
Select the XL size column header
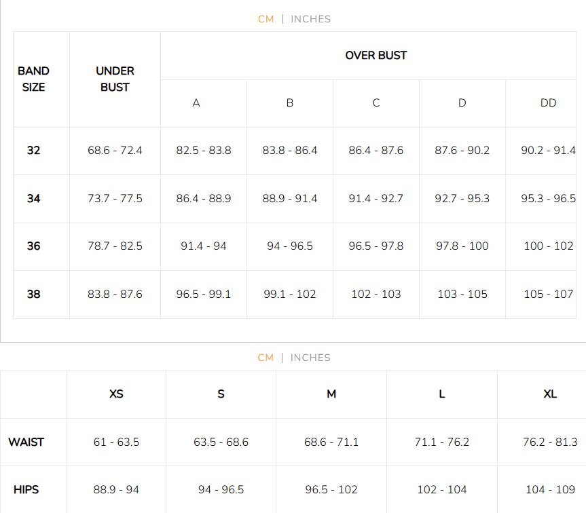[x=550, y=394]
